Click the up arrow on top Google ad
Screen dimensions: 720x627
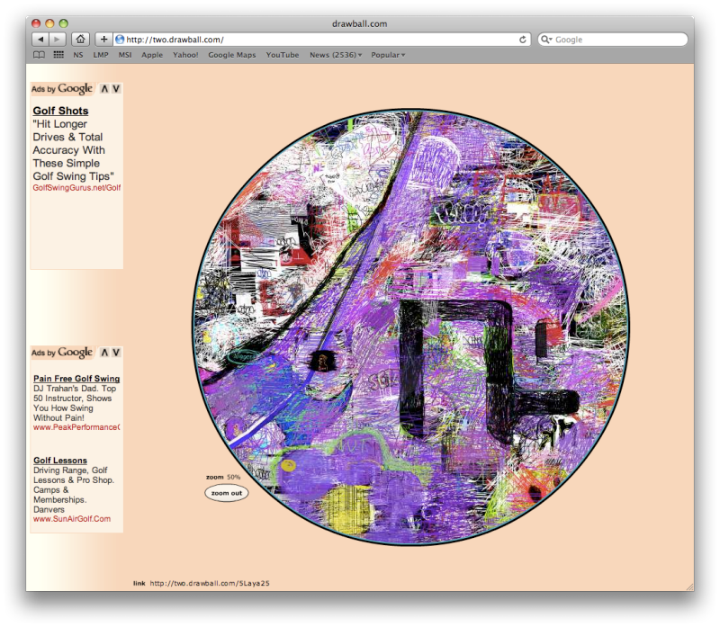pyautogui.click(x=104, y=89)
